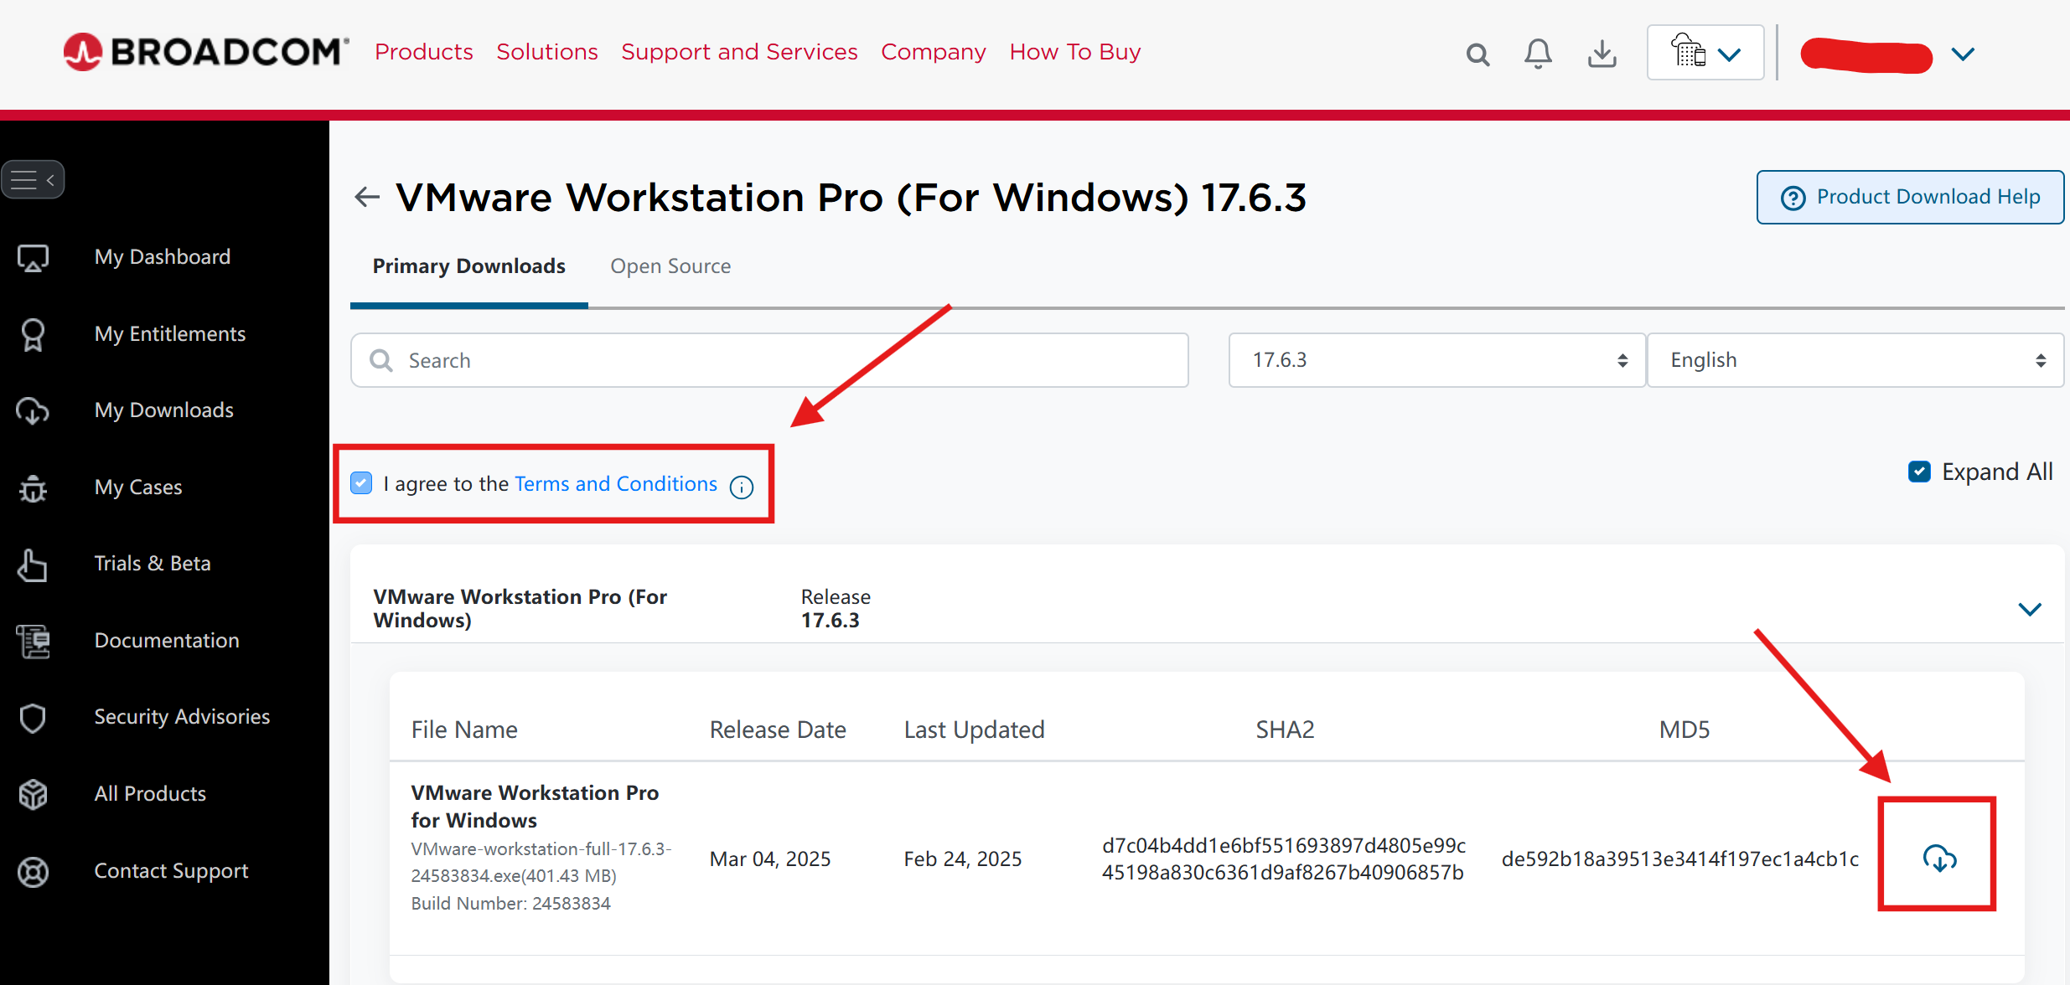Click the Contact Support lifebuoy icon
Viewport: 2070px width, 985px height.
[x=33, y=871]
